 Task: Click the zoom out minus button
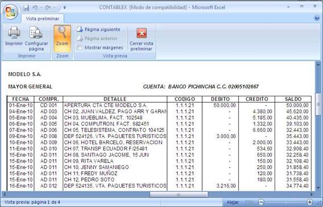261,202
